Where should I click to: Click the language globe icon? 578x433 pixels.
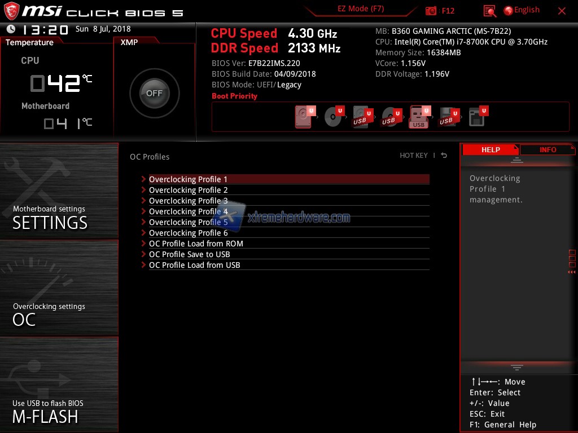pyautogui.click(x=508, y=10)
